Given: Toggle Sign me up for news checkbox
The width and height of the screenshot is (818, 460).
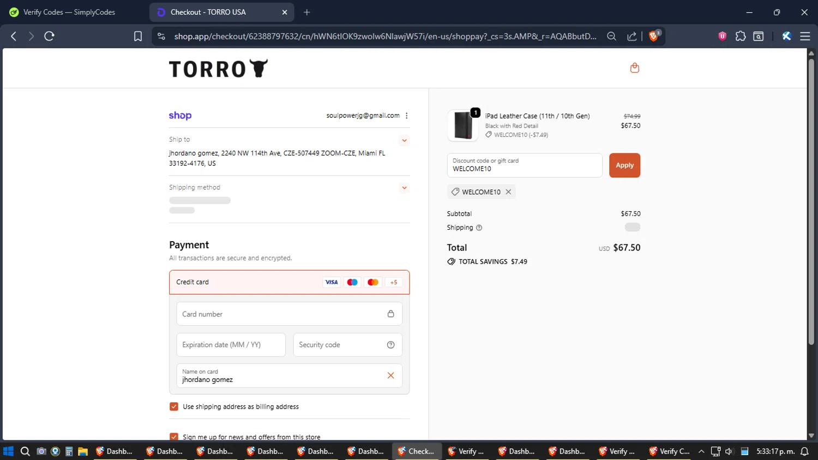Looking at the screenshot, I should pos(174,437).
